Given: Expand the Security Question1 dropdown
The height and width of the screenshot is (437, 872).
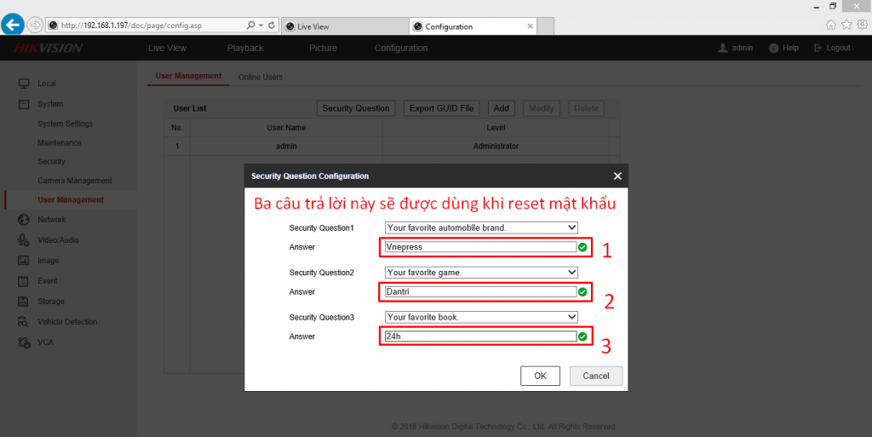Looking at the screenshot, I should click(x=481, y=227).
